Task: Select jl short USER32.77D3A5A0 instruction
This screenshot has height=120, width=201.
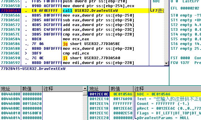Action: pos(91,58)
